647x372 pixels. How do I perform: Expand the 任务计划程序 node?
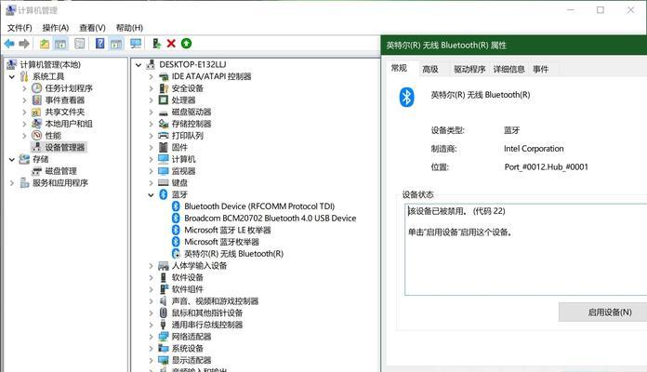(x=24, y=88)
